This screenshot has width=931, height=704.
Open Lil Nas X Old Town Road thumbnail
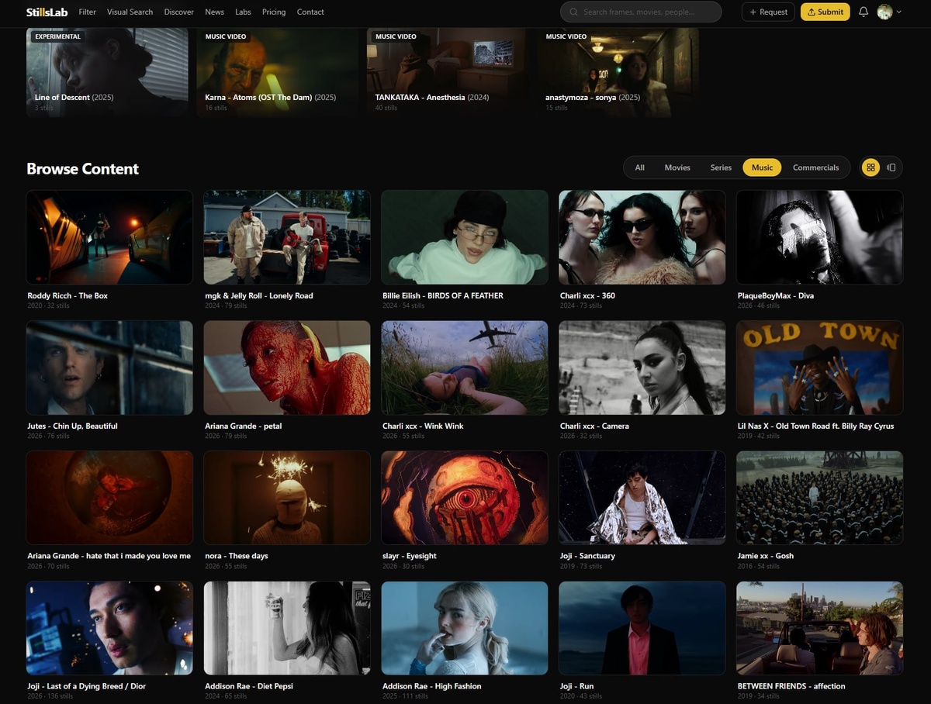click(820, 368)
